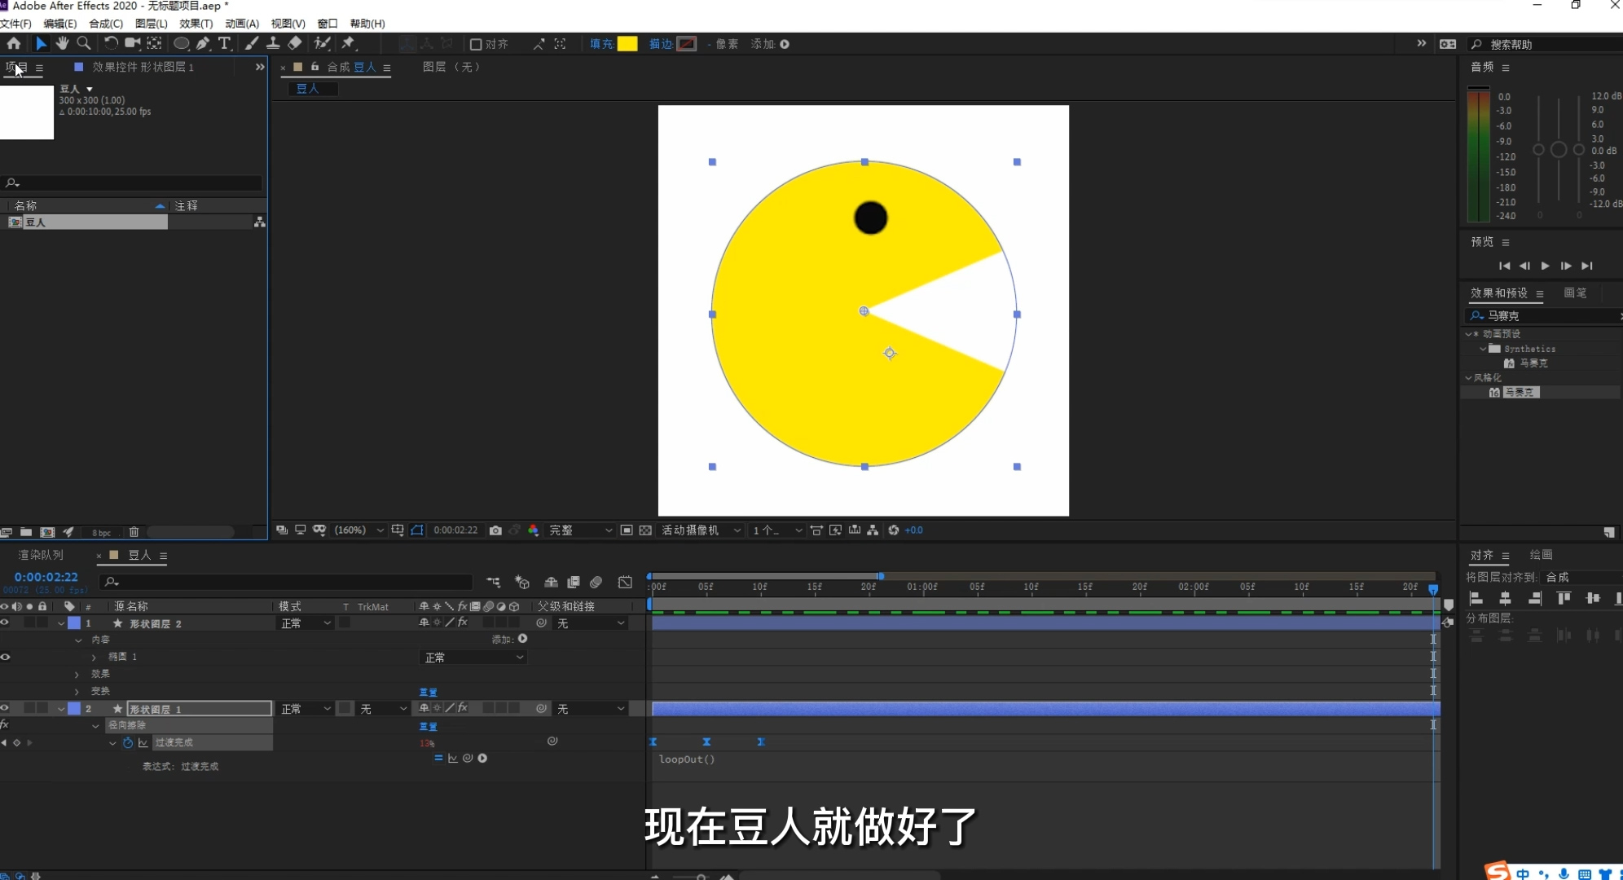Select the Zoom magnifier tool
This screenshot has width=1623, height=880.
[x=83, y=43]
